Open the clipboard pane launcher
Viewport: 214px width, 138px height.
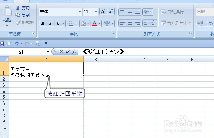tap(33, 33)
